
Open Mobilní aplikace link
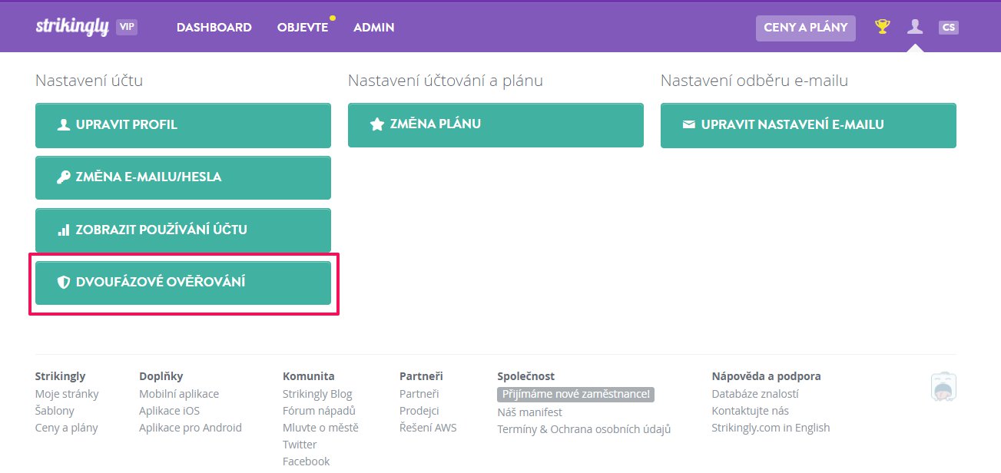tap(179, 394)
